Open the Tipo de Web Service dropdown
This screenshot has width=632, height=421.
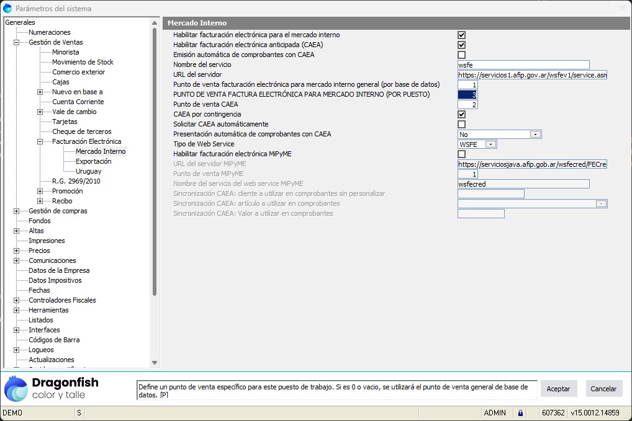pyautogui.click(x=490, y=144)
